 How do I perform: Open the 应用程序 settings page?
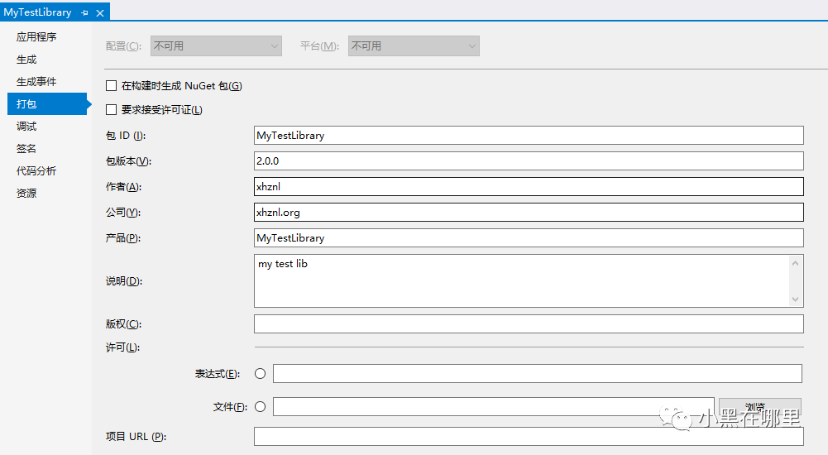pyautogui.click(x=36, y=37)
